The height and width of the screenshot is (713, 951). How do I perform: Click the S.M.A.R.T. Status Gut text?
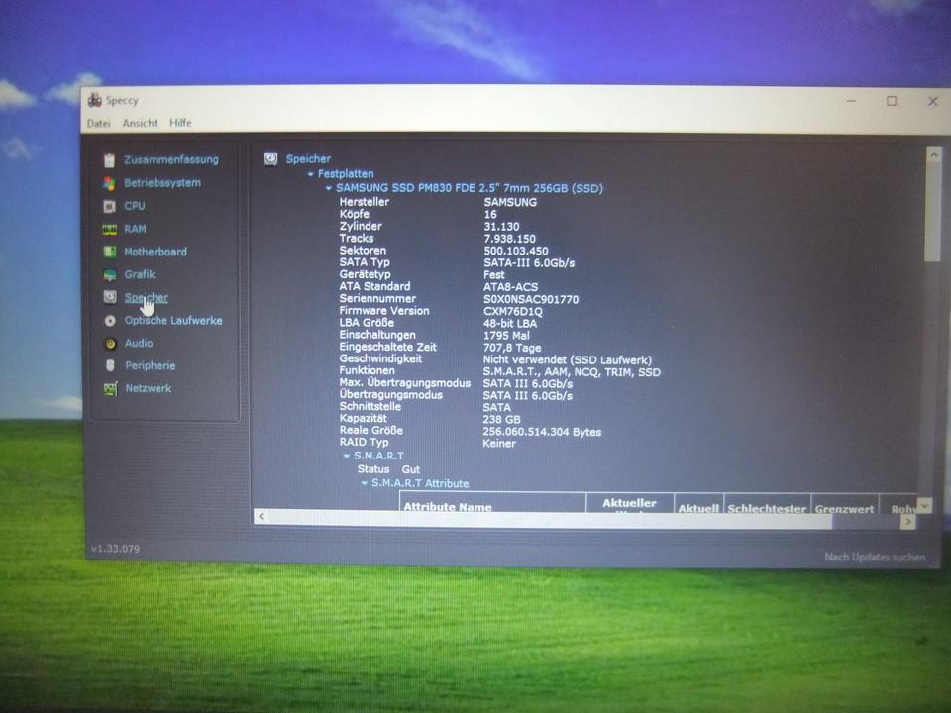[410, 469]
